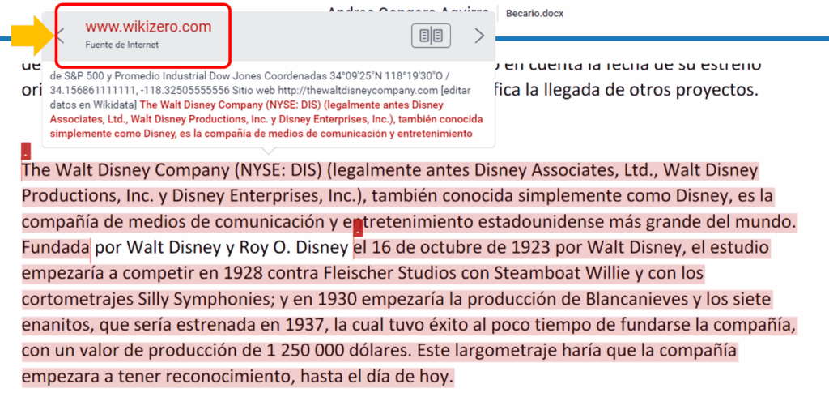This screenshot has height=414, width=829.
Task: Click the Andres Gongora Aguirre author name
Action: tap(405, 11)
